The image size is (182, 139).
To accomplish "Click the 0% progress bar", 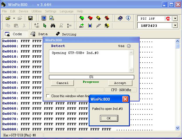I will tap(92, 77).
